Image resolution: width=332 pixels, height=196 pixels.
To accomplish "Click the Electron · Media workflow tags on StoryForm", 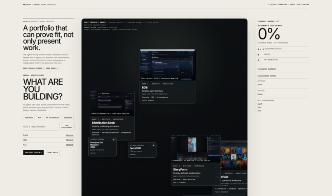I will coord(184,179).
